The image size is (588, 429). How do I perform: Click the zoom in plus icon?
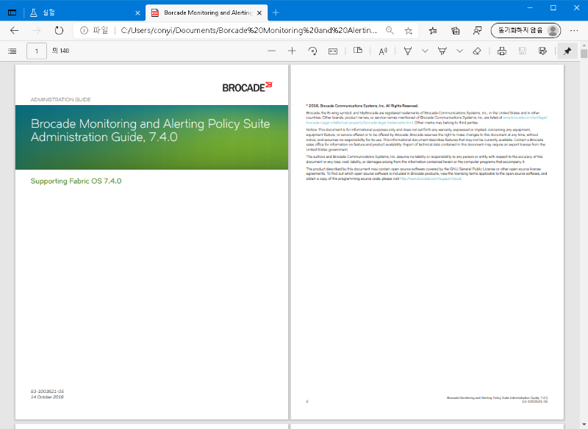click(292, 51)
